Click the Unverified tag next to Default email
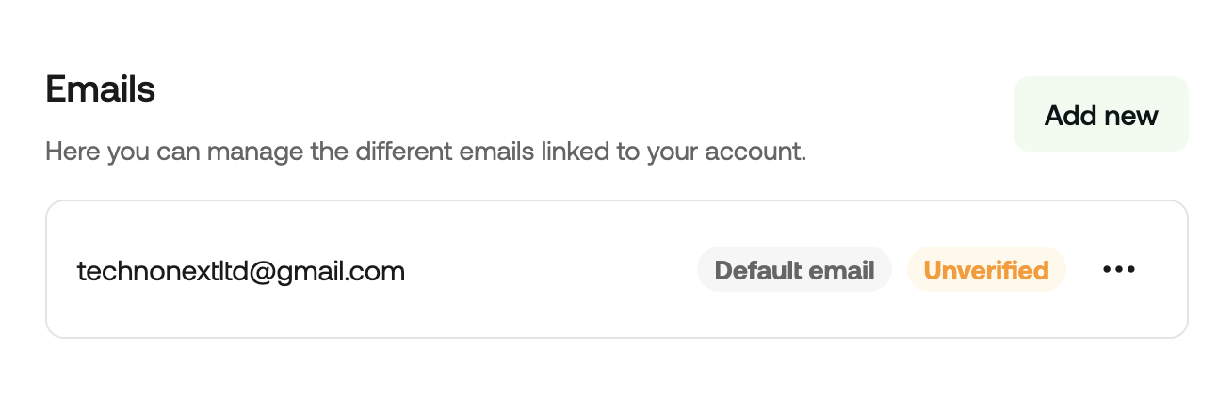 [x=985, y=270]
